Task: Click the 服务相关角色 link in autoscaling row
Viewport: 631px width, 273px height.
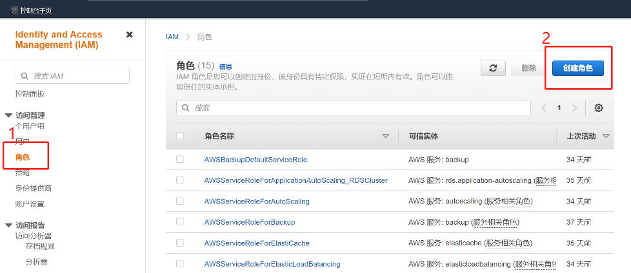Action: click(508, 201)
